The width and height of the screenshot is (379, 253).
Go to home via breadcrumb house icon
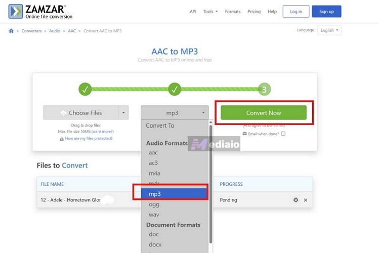(11, 31)
